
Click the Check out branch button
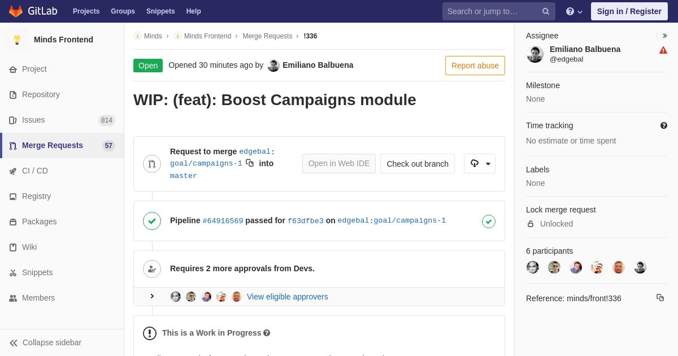pos(418,164)
